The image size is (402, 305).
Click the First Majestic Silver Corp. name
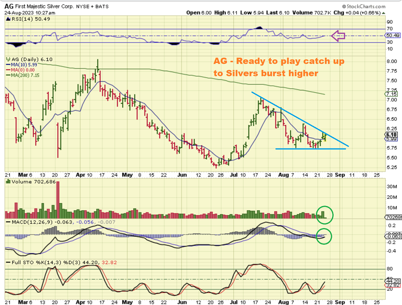point(44,7)
